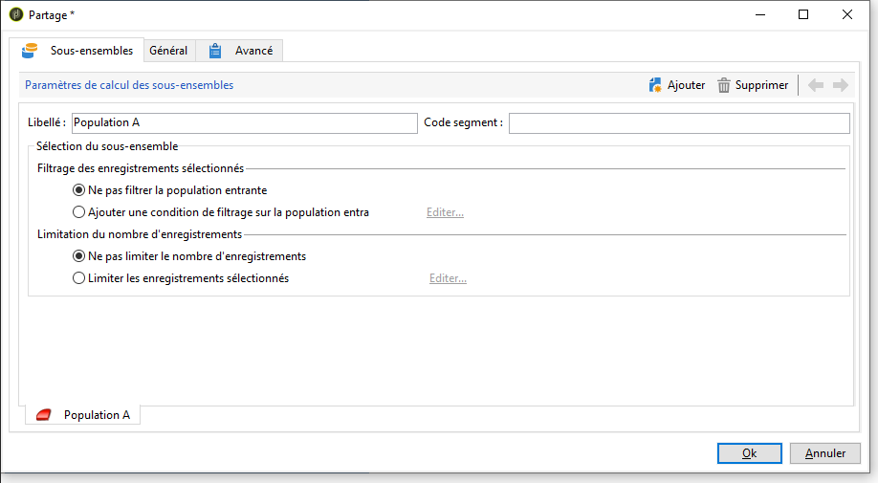Select 'Ajouter une condition de filtrage' option
Image resolution: width=878 pixels, height=483 pixels.
[79, 212]
